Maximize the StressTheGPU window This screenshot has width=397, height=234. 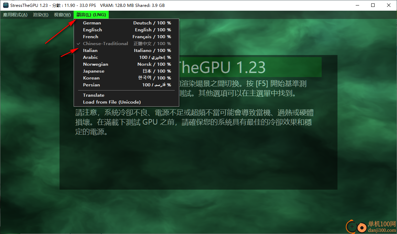373,5
